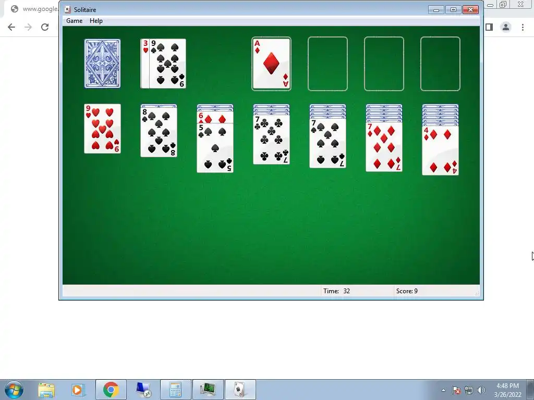This screenshot has height=400, width=534.
Task: Select the 7 of clubs tableau card
Action: pos(271,140)
